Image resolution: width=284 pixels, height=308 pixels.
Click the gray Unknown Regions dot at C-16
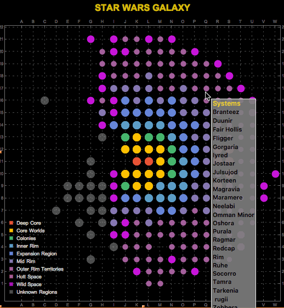pos(44,100)
